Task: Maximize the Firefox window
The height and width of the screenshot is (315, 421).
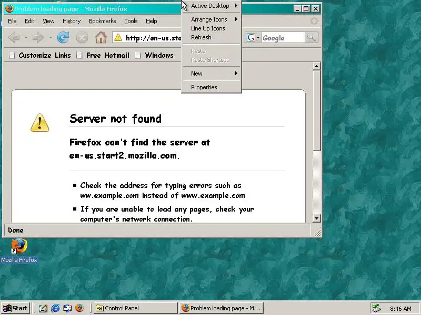Action: (306, 9)
